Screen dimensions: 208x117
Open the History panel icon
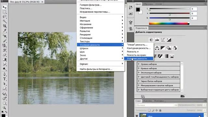[x=131, y=7]
